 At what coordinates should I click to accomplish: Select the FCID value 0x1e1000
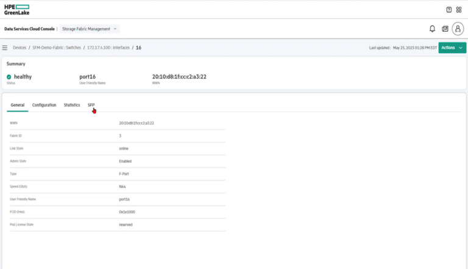127,212
